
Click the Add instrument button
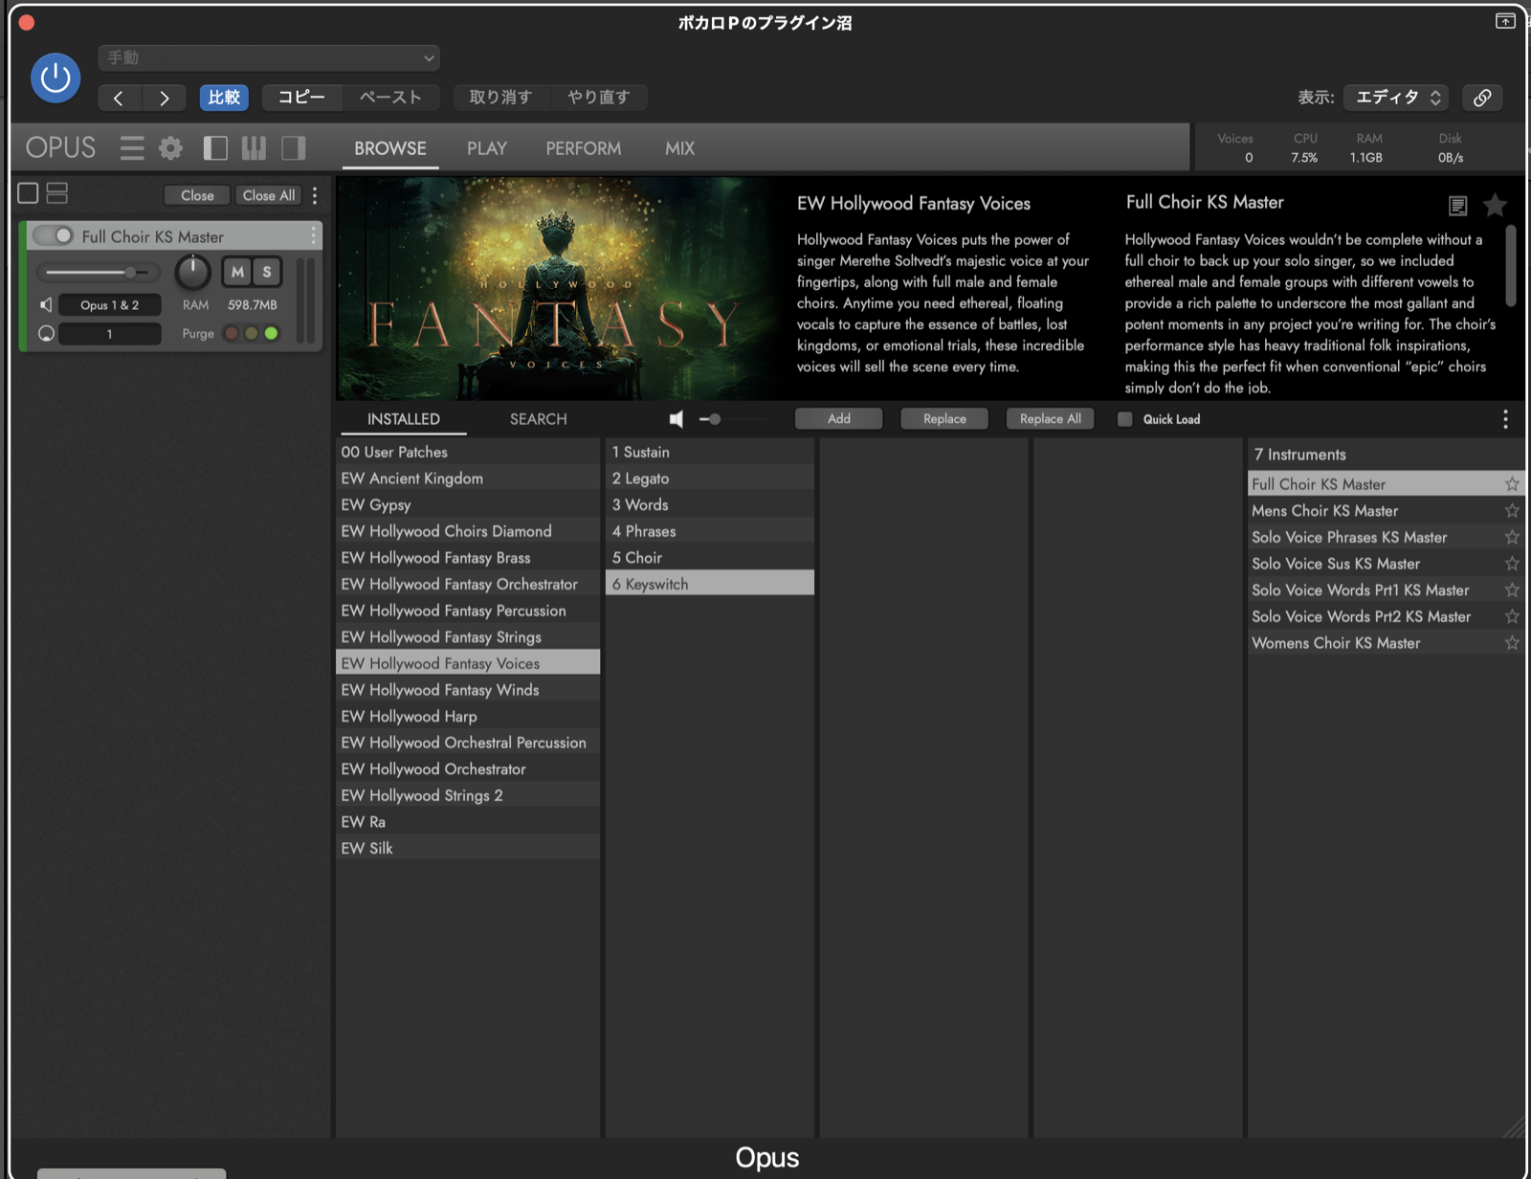(839, 419)
